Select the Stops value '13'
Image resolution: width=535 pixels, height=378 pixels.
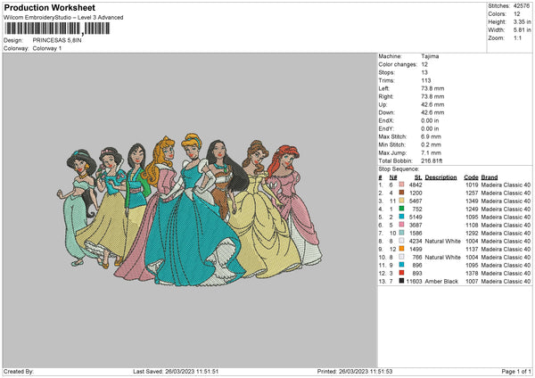coord(424,72)
